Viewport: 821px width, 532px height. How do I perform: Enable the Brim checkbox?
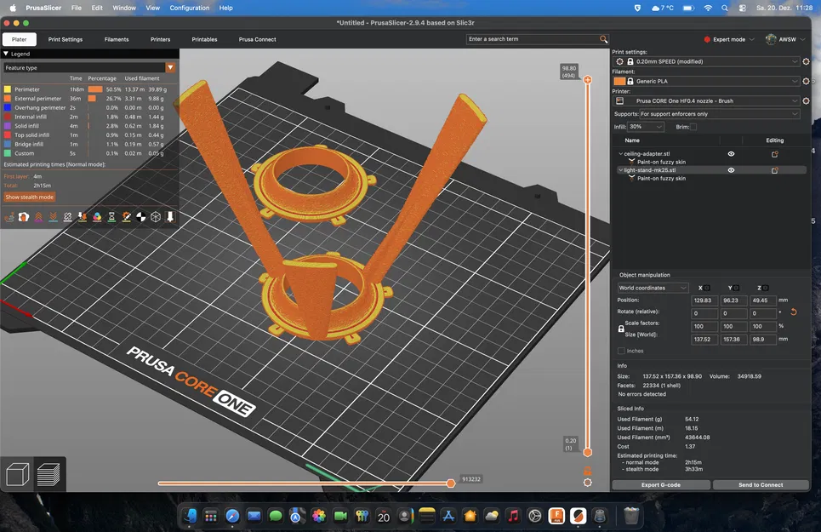(x=693, y=127)
